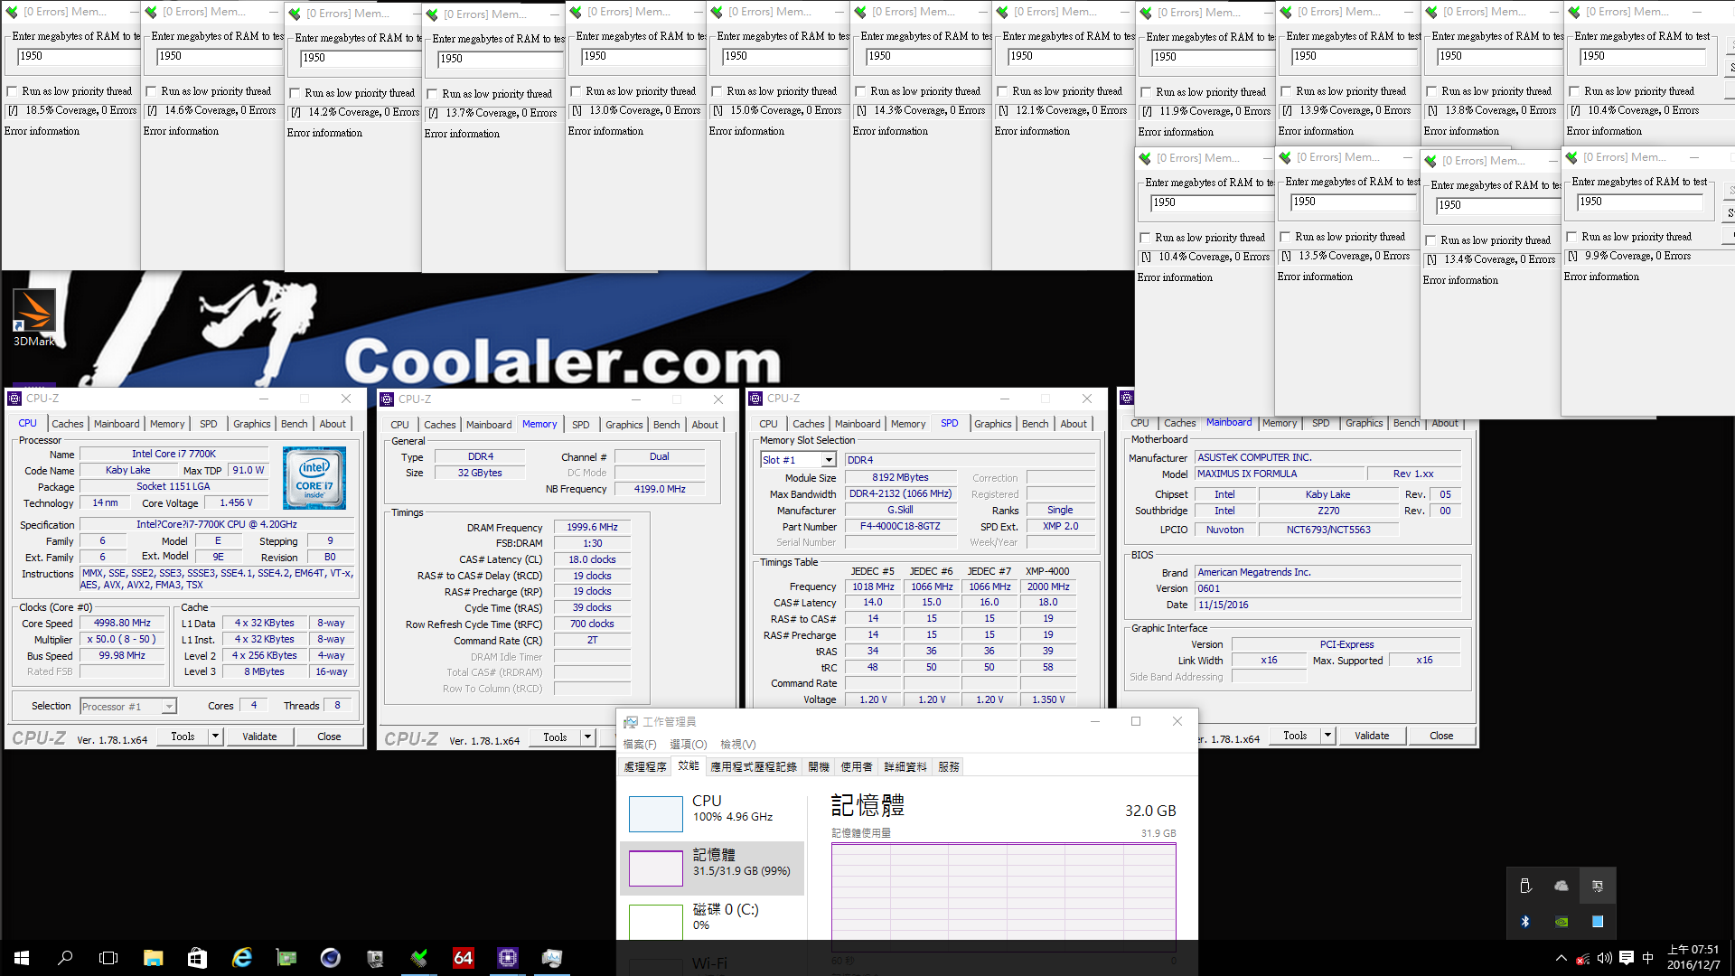The image size is (1735, 976).
Task: Switch to MemTest via its taskbar icon
Action: click(x=419, y=958)
